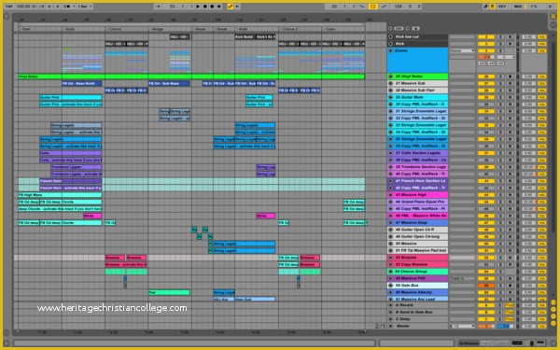Image resolution: width=560 pixels, height=350 pixels.
Task: Click the transport Play button
Action: pyautogui.click(x=198, y=7)
